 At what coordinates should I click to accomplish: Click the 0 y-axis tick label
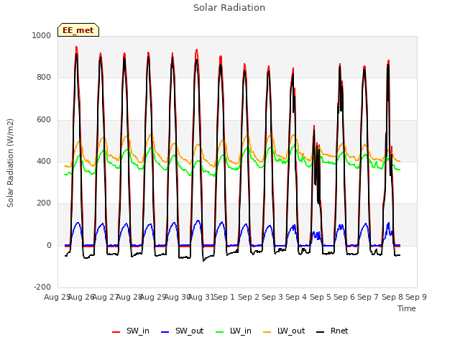49,246
